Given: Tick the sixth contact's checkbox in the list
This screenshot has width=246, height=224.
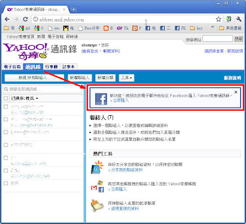Looking at the screenshot, I should [6, 170].
